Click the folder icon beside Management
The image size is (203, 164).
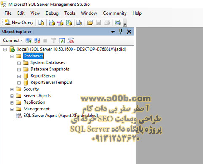(x=19, y=109)
